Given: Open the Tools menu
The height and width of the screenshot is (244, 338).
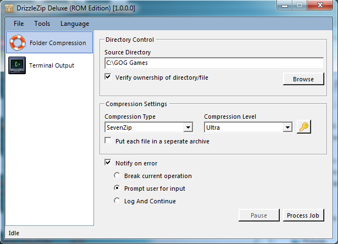Looking at the screenshot, I should click(x=42, y=24).
